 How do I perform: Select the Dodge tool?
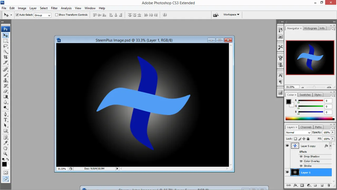point(6,107)
